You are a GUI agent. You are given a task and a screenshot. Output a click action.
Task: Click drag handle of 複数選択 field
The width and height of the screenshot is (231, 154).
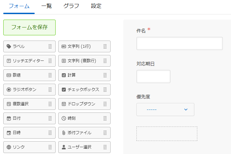(50, 104)
